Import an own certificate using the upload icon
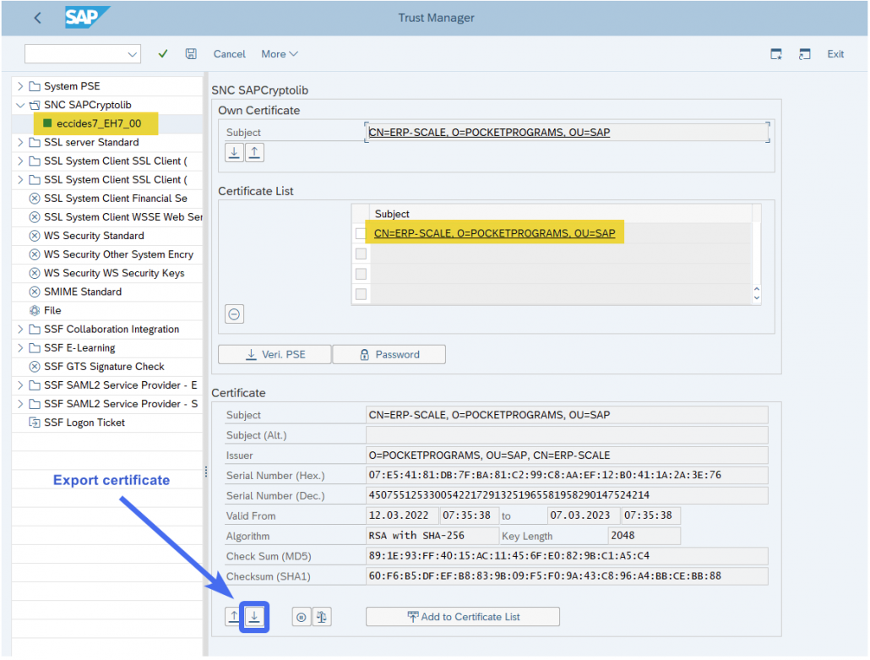Image resolution: width=870 pixels, height=660 pixels. pos(255,152)
